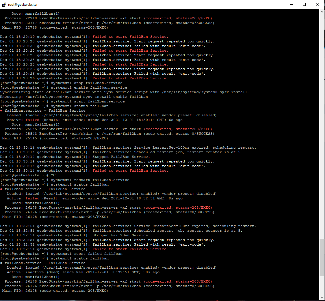This screenshot has height=301, width=325.
Task: Click the scrollbar down arrow
Action: (x=322, y=297)
